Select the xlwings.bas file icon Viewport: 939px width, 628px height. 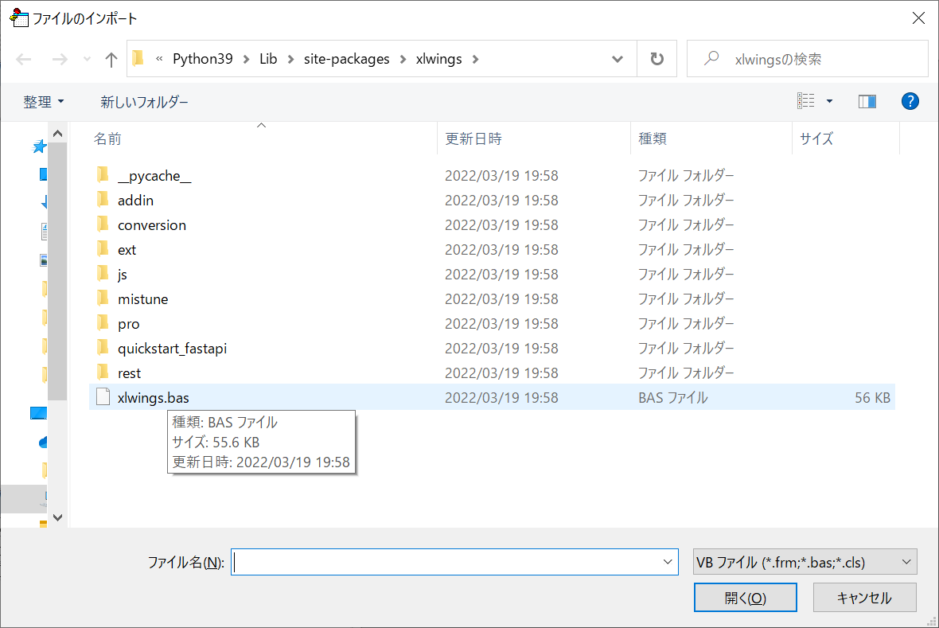pos(103,396)
